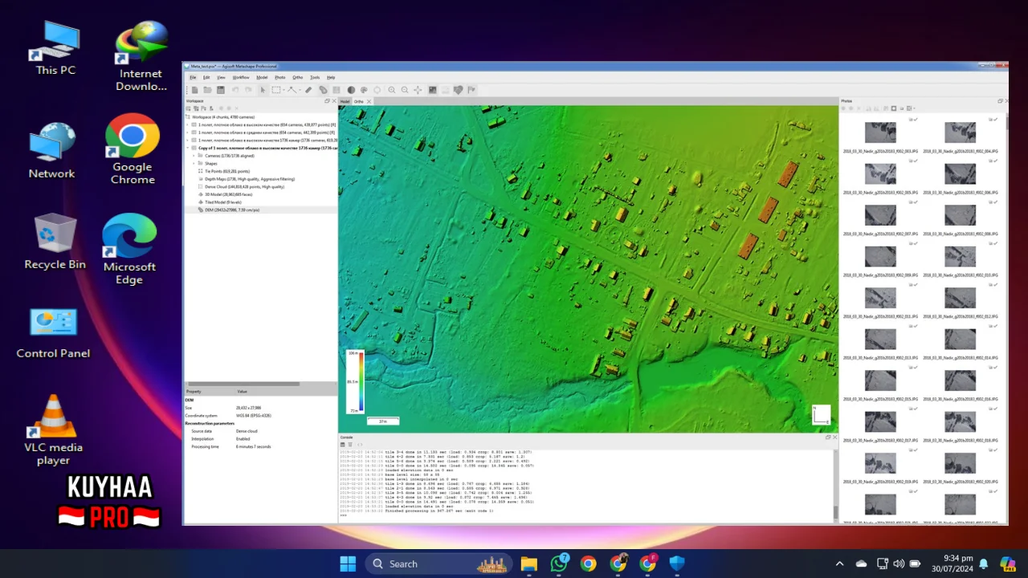
Task: Select the Tie Points (619,281 points) item
Action: [227, 171]
